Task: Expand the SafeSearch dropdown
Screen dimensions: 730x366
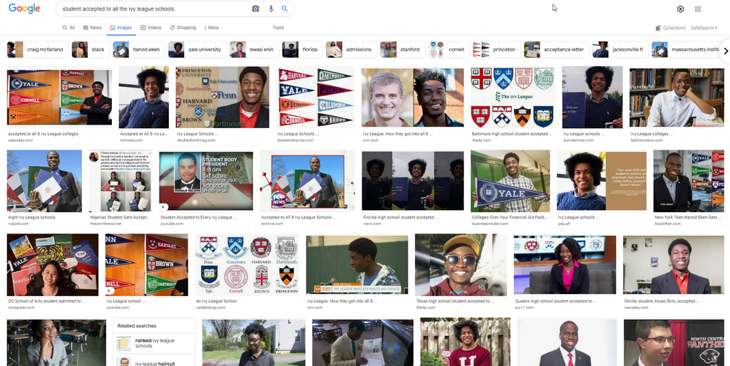Action: click(704, 28)
